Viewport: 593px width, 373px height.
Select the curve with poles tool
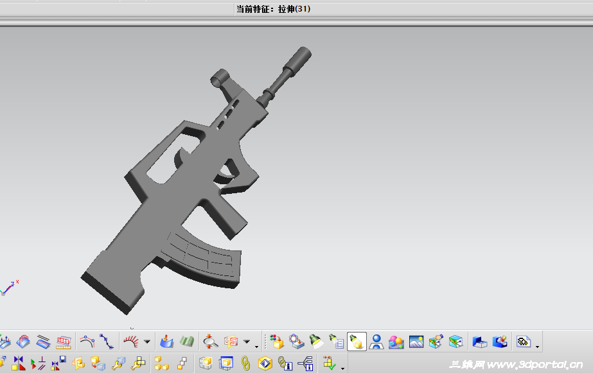pos(87,342)
